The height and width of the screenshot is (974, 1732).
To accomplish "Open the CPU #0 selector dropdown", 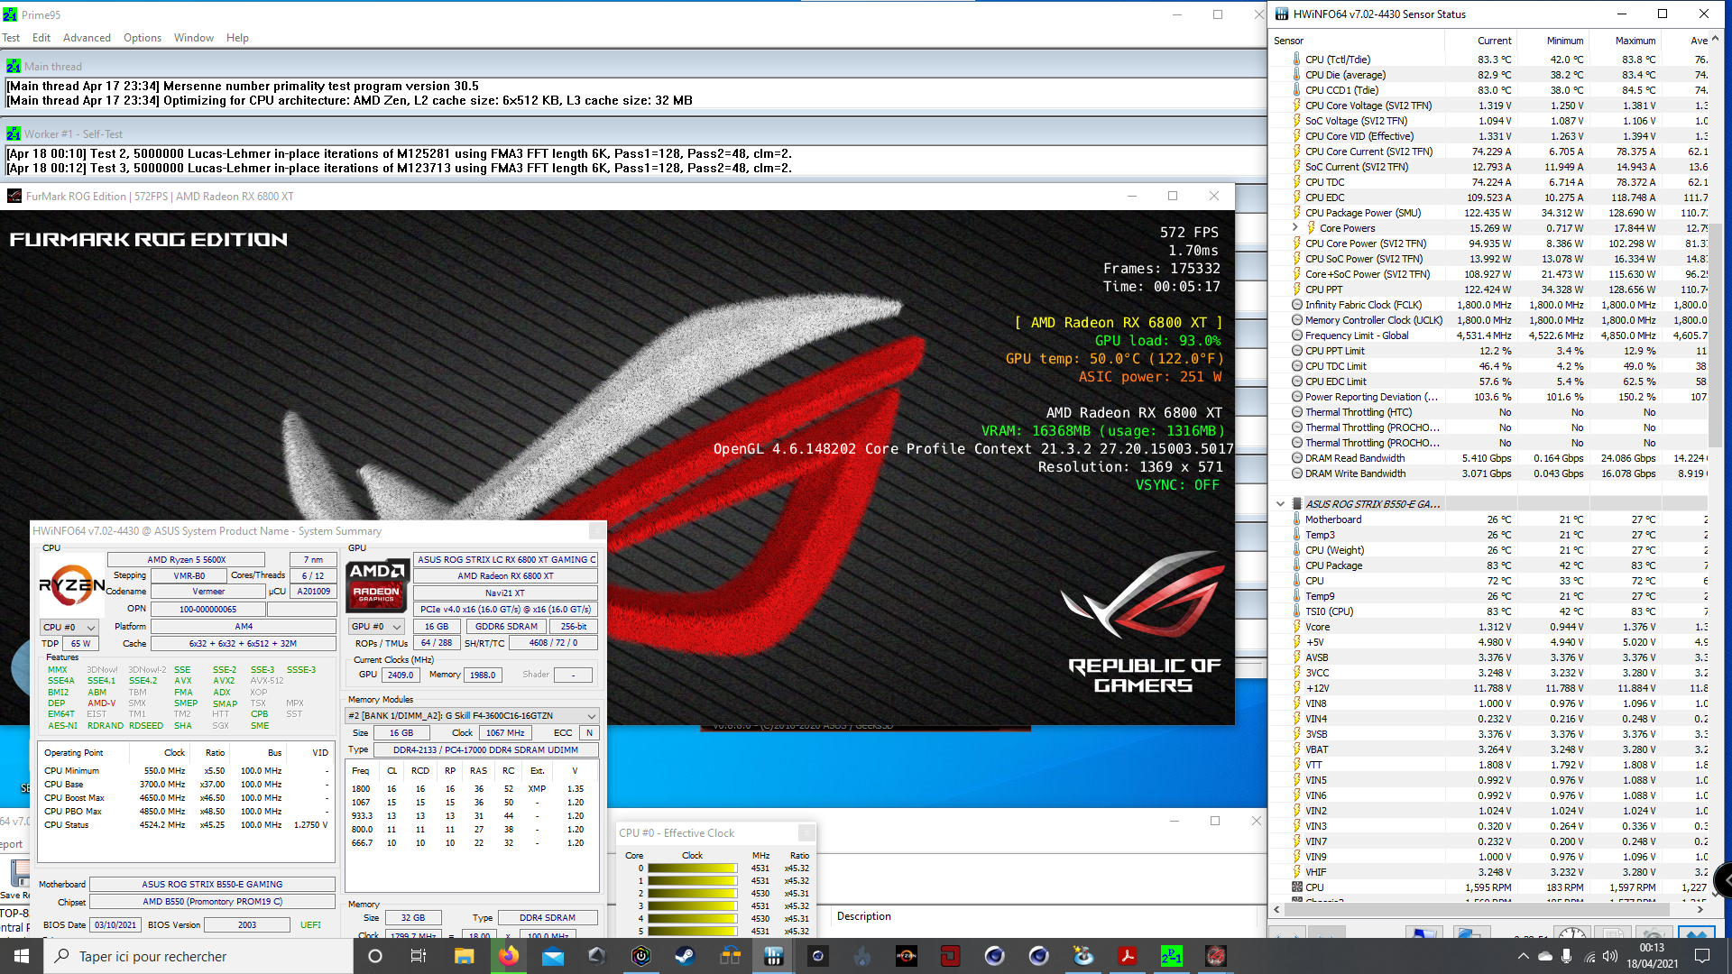I will coord(69,627).
